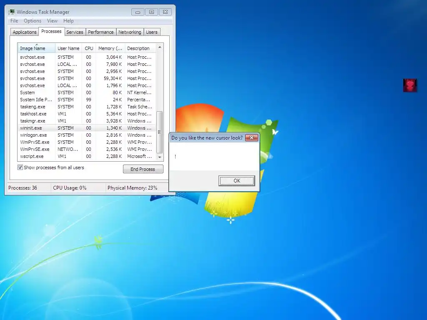The image size is (427, 320).
Task: Select svchost.exe using 7,980 K memory
Action: [x=87, y=64]
